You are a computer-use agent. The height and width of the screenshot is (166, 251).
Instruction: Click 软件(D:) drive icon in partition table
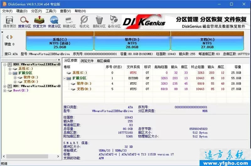point(73,84)
